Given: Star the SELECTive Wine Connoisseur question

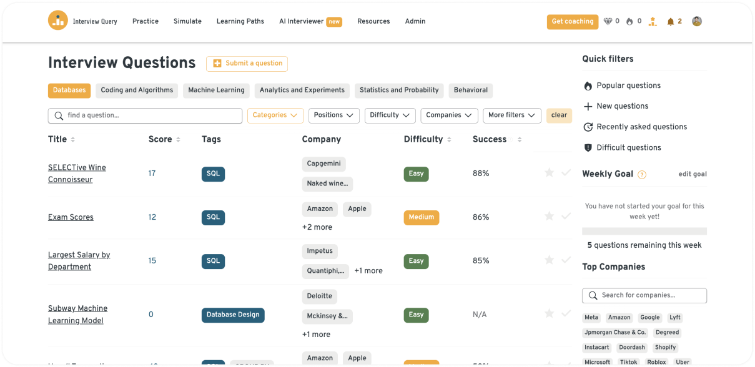Looking at the screenshot, I should tap(549, 173).
